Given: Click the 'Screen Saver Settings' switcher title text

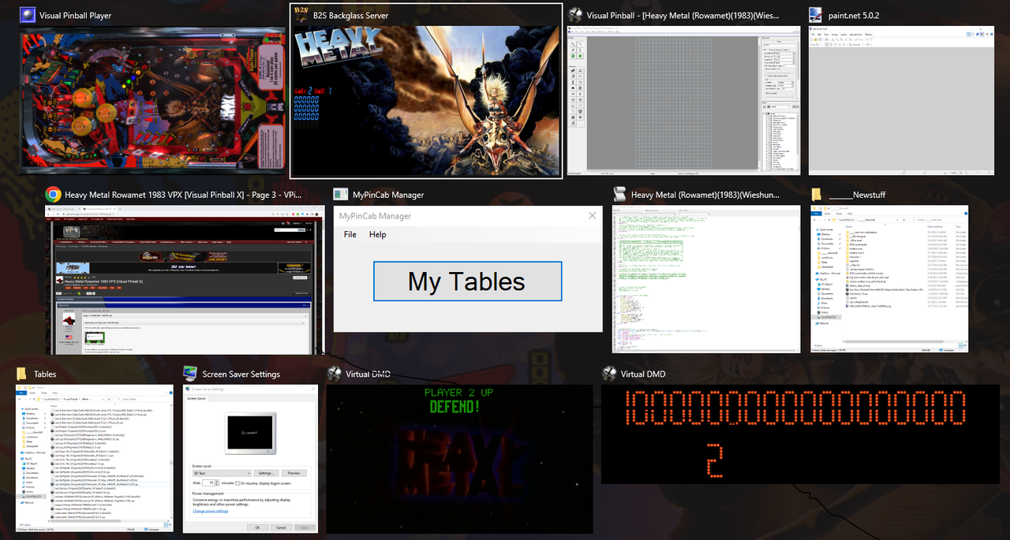Looking at the screenshot, I should 241,374.
